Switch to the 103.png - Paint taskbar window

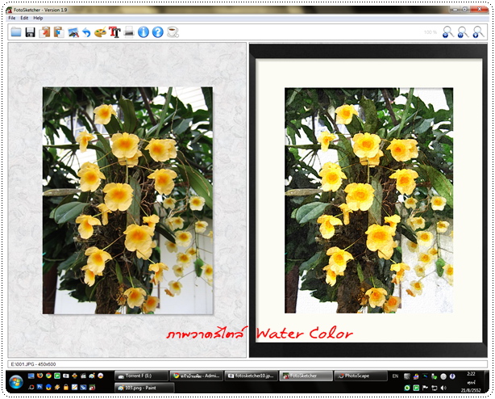point(144,388)
